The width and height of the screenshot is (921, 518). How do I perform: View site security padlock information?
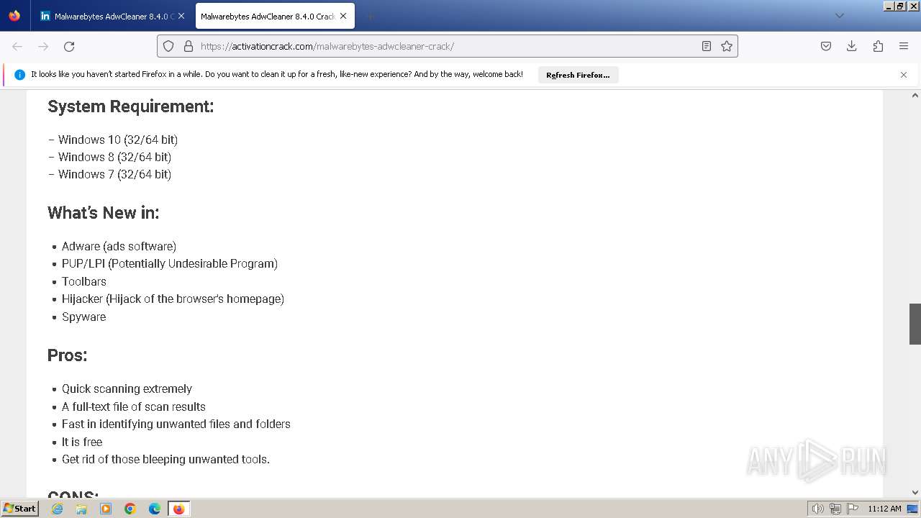[x=189, y=46]
